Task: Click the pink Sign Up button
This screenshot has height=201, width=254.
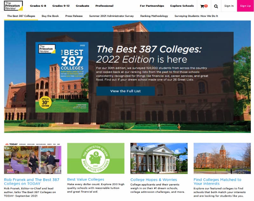Action: click(x=245, y=6)
